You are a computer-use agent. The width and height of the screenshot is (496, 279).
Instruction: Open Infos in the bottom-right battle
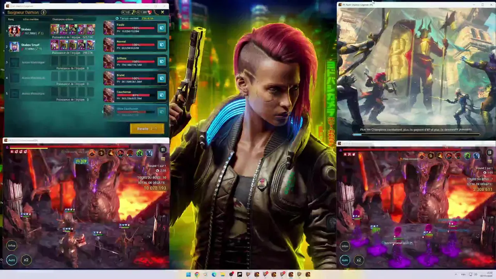coord(345,246)
